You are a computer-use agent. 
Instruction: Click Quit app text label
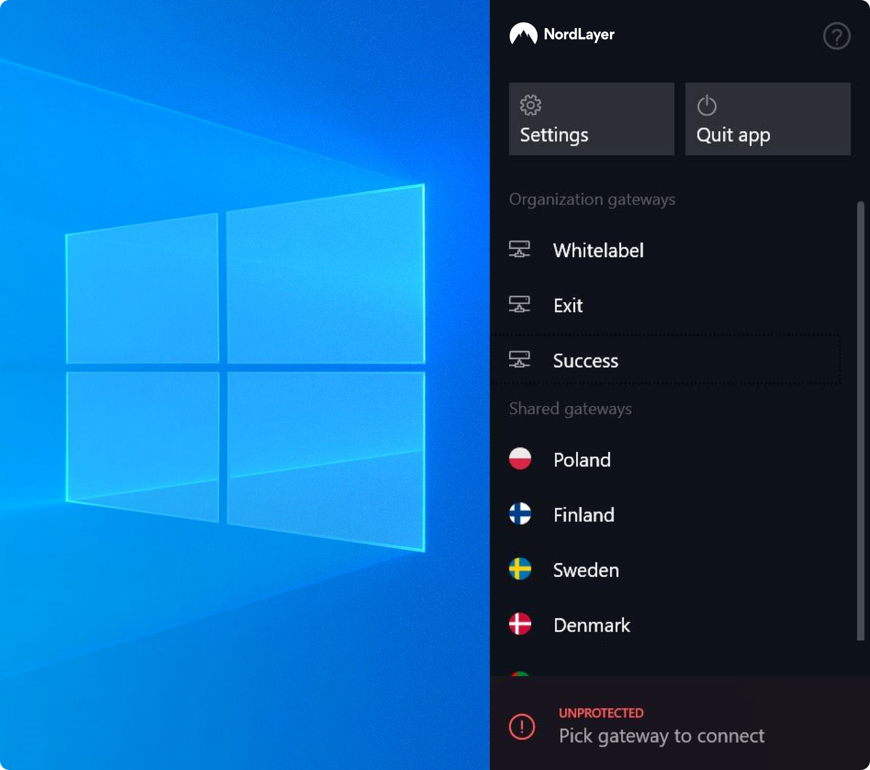[x=734, y=135]
